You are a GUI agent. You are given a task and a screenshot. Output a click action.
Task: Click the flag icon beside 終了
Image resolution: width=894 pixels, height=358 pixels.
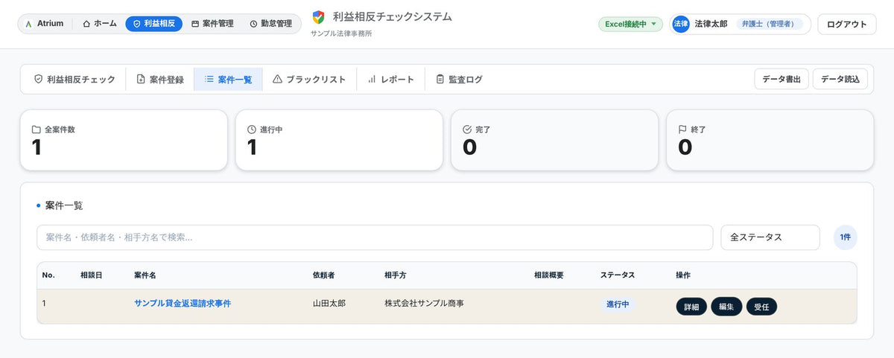point(682,130)
